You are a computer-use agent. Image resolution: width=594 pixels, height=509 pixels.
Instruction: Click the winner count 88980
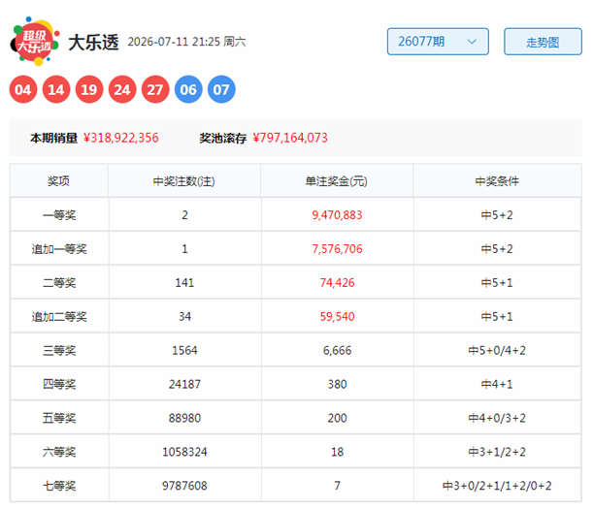(x=184, y=418)
